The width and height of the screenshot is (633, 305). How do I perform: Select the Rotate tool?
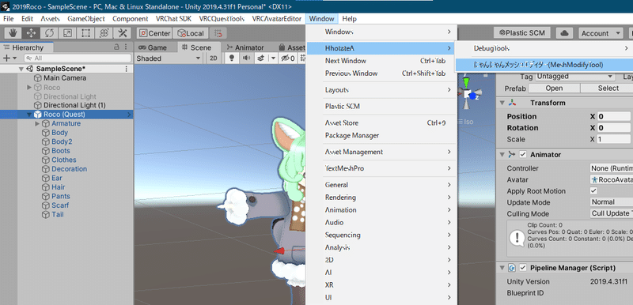tap(49, 33)
